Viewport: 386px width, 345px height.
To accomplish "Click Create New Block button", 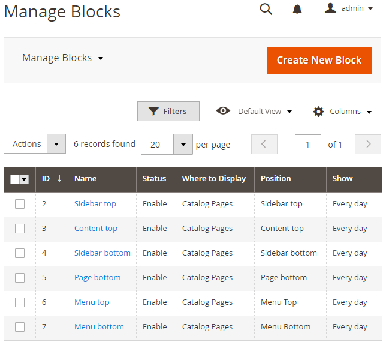I will point(319,61).
